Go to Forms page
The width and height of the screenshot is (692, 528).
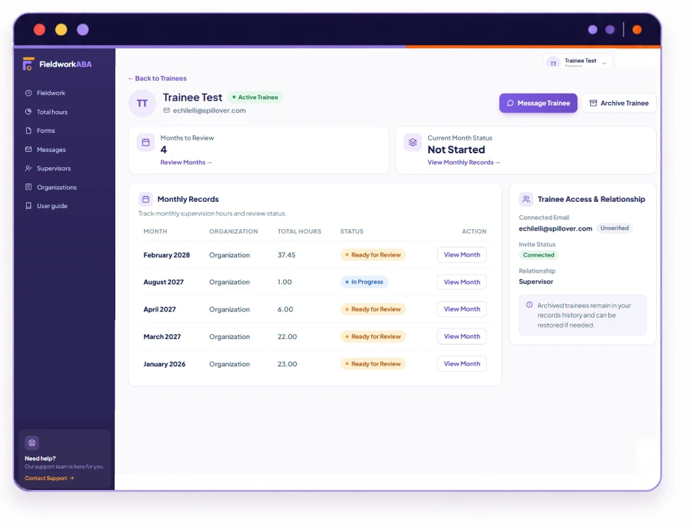tap(46, 131)
